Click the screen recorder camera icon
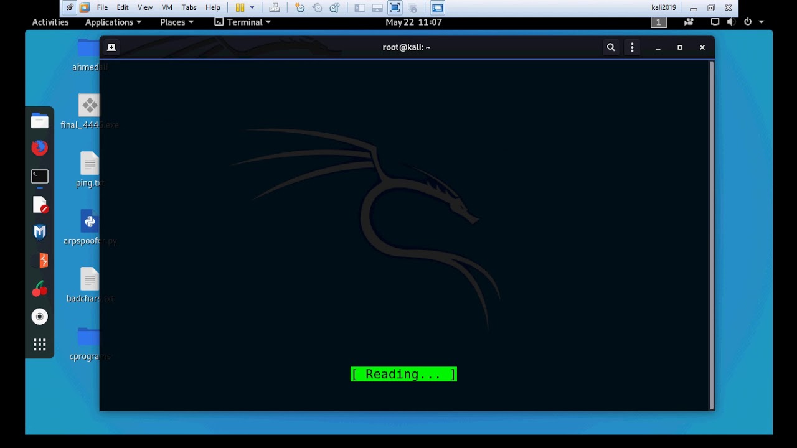797x448 pixels. pos(689,22)
